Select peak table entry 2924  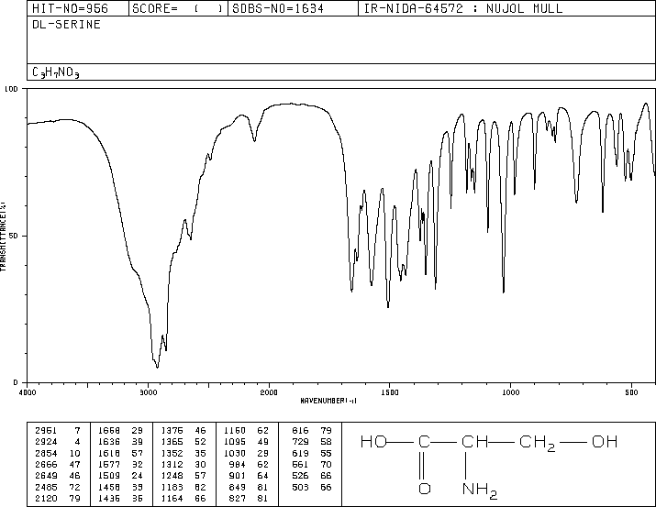(x=57, y=442)
